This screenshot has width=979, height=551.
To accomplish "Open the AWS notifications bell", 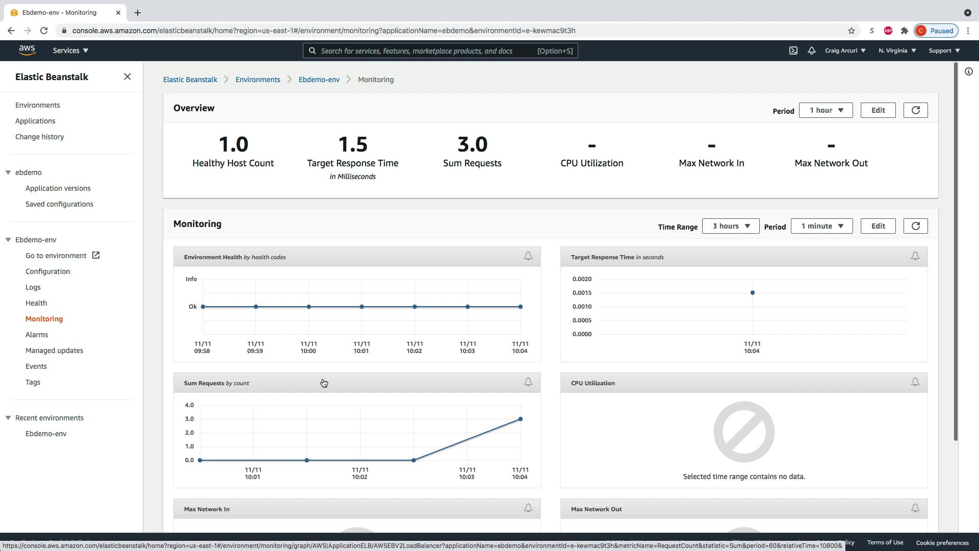I will [x=811, y=51].
